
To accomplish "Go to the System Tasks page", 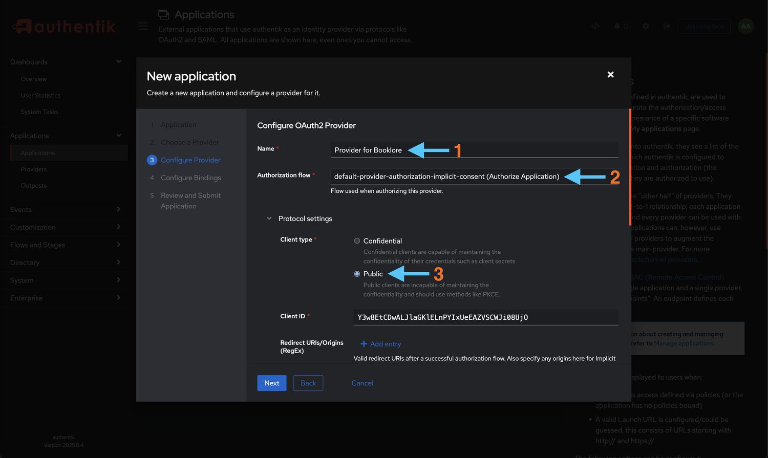I will (x=38, y=112).
